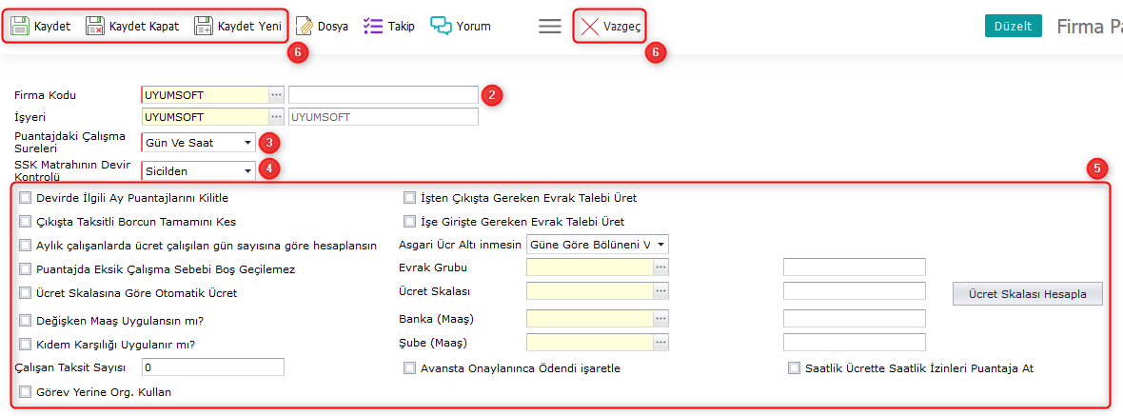
Task: Enable Devirde İlgili Ay Puantajlarını Kilitle
Action: pyautogui.click(x=26, y=198)
